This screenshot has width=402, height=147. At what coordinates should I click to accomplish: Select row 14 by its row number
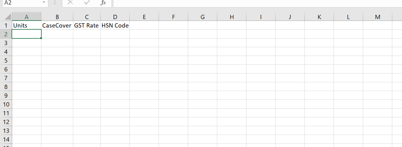point(5,139)
